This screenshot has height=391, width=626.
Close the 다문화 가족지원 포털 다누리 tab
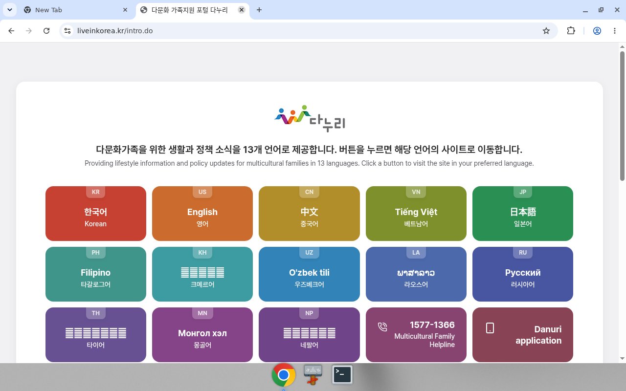click(242, 10)
